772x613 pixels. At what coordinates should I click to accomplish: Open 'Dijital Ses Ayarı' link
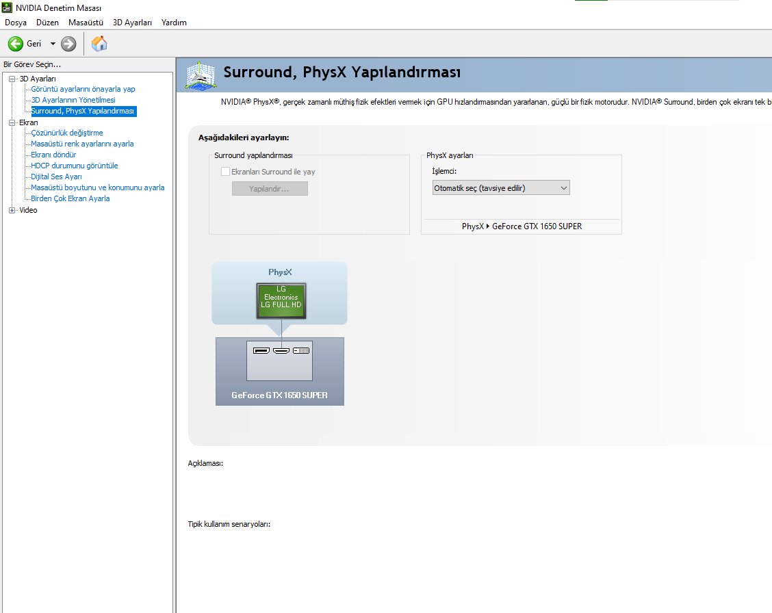coord(56,177)
